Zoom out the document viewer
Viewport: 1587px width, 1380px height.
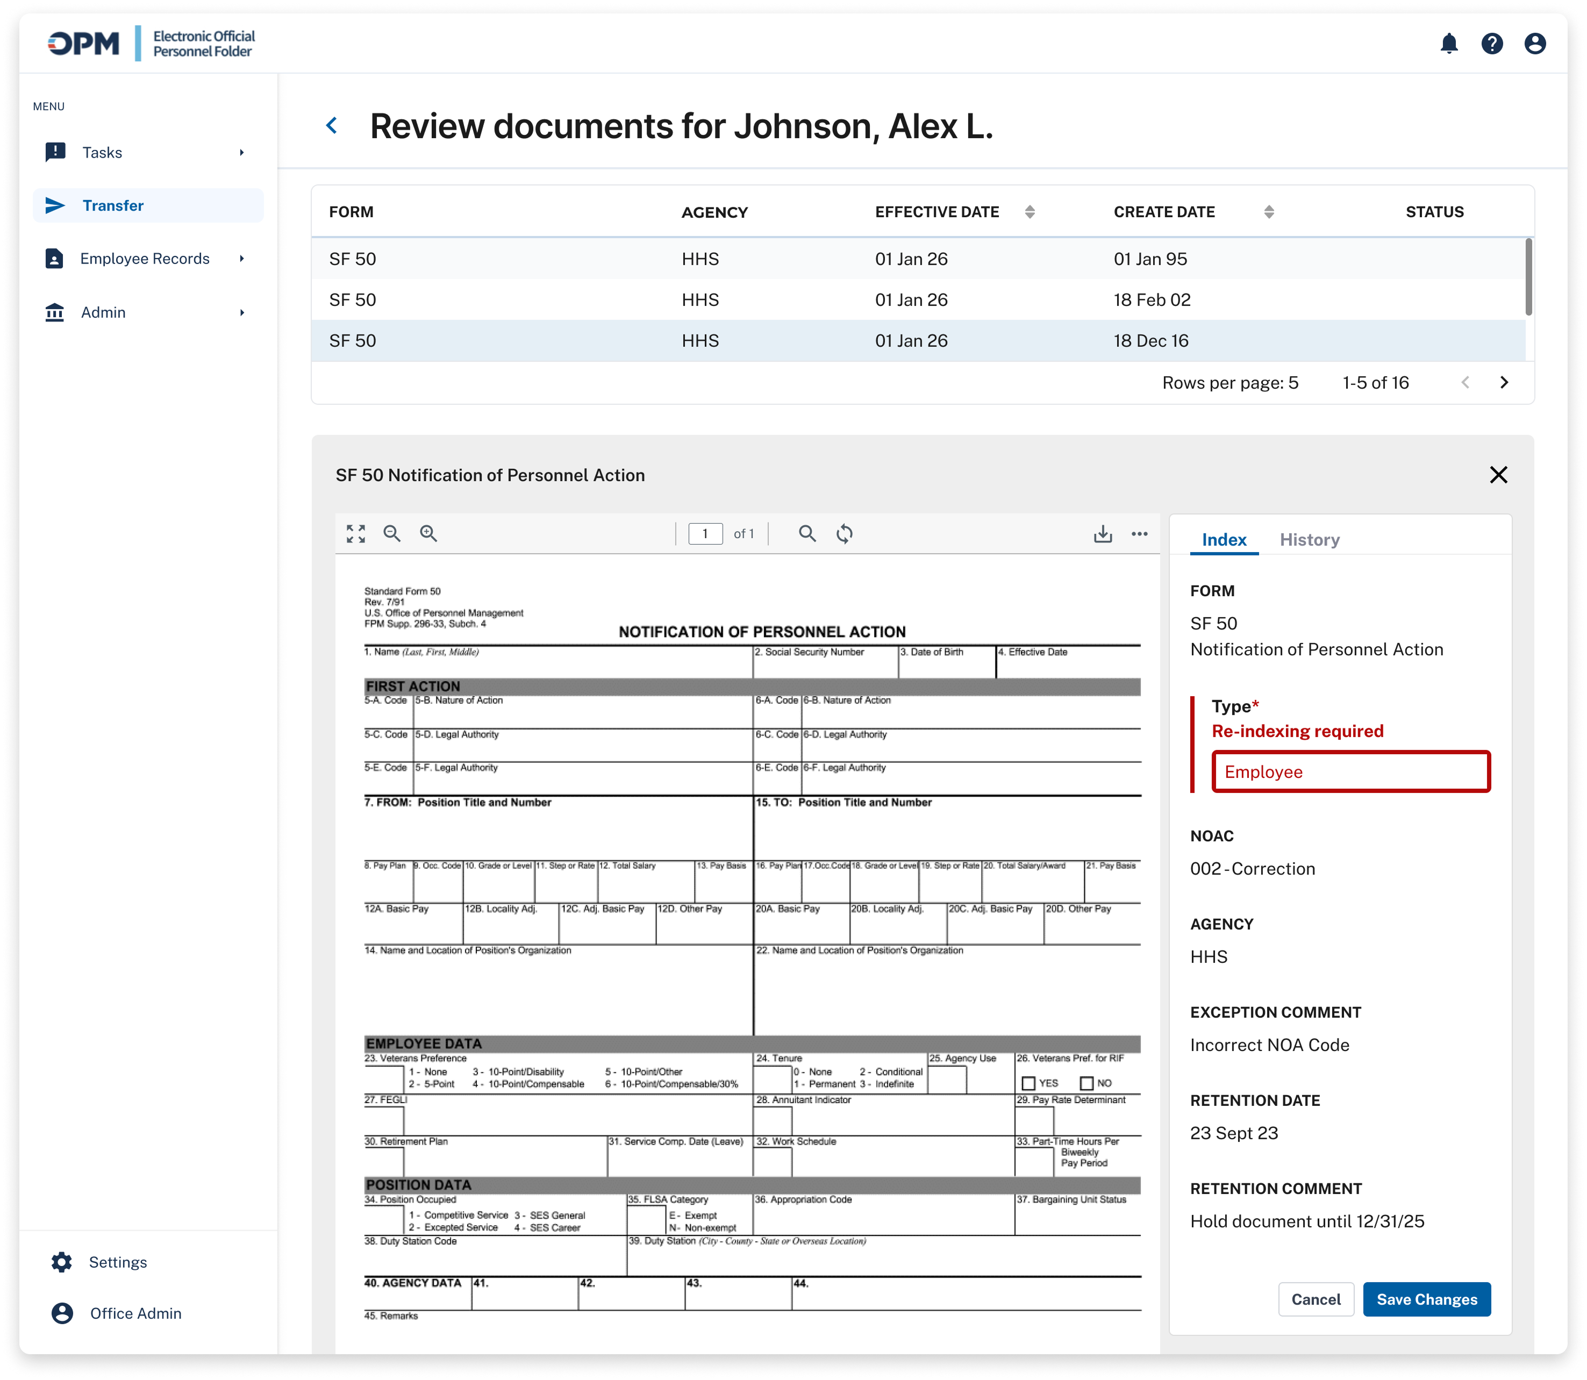pyautogui.click(x=392, y=534)
